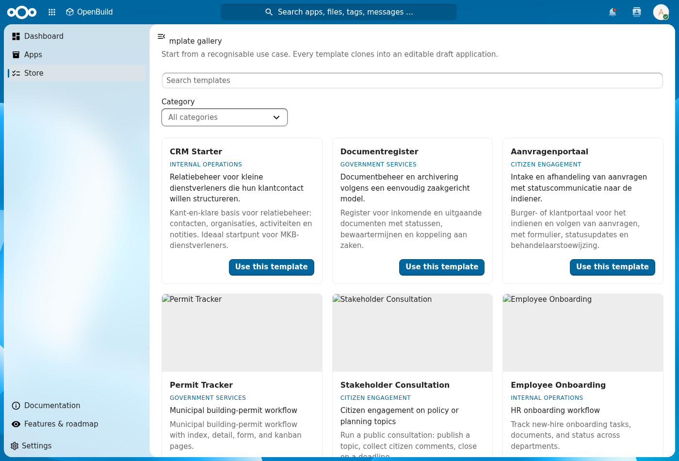Collapse the navigation sidebar toggle icon
This screenshot has width=679, height=461.
click(x=162, y=36)
